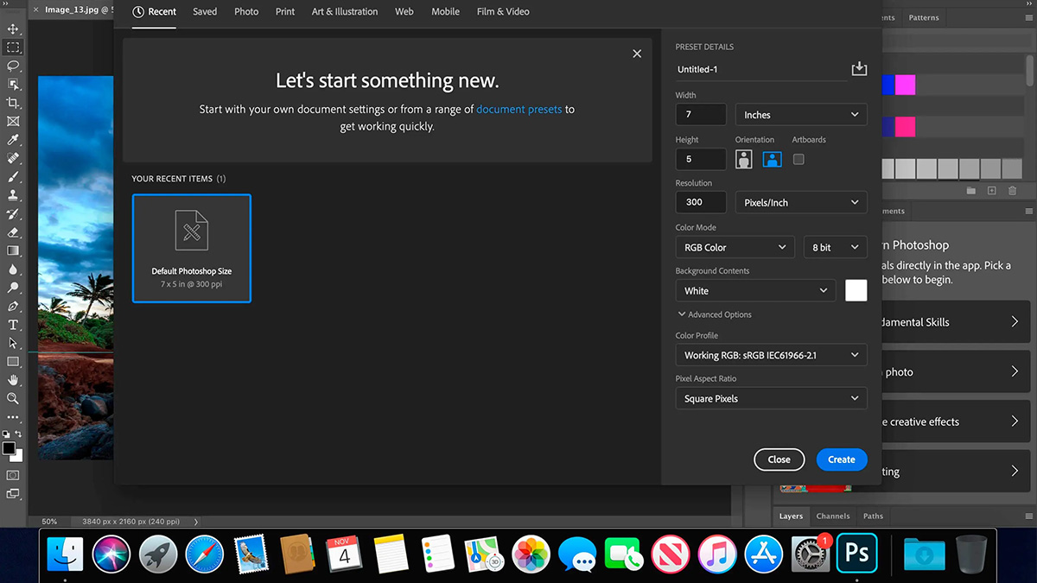This screenshot has height=583, width=1037.
Task: Choose the Crop tool
Action: pyautogui.click(x=13, y=102)
